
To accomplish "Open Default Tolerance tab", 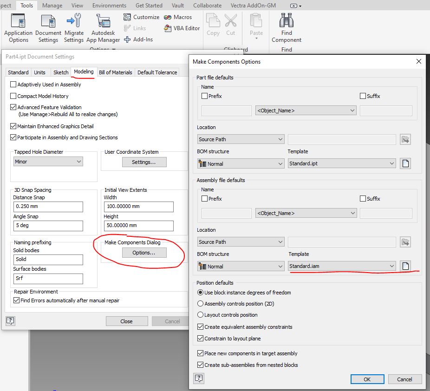I will (x=157, y=72).
